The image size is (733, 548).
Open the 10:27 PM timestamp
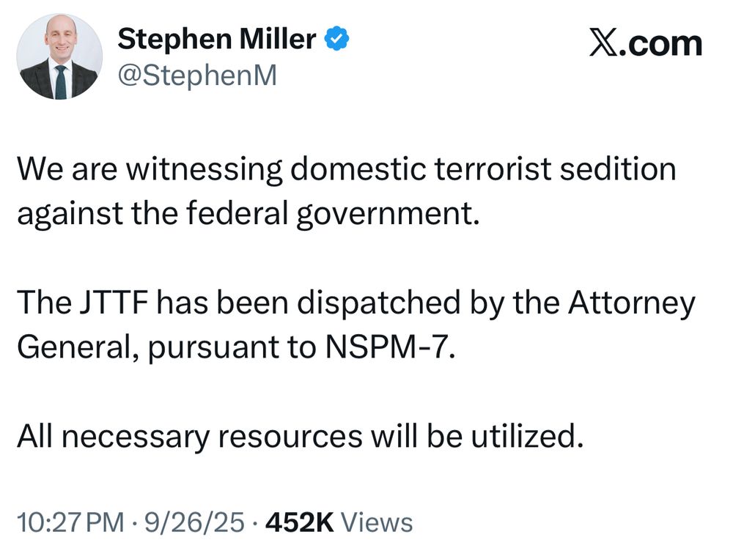pyautogui.click(x=70, y=522)
